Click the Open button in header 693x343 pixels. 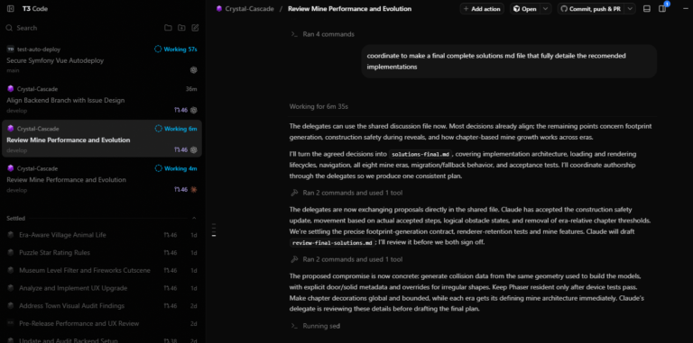pyautogui.click(x=525, y=9)
